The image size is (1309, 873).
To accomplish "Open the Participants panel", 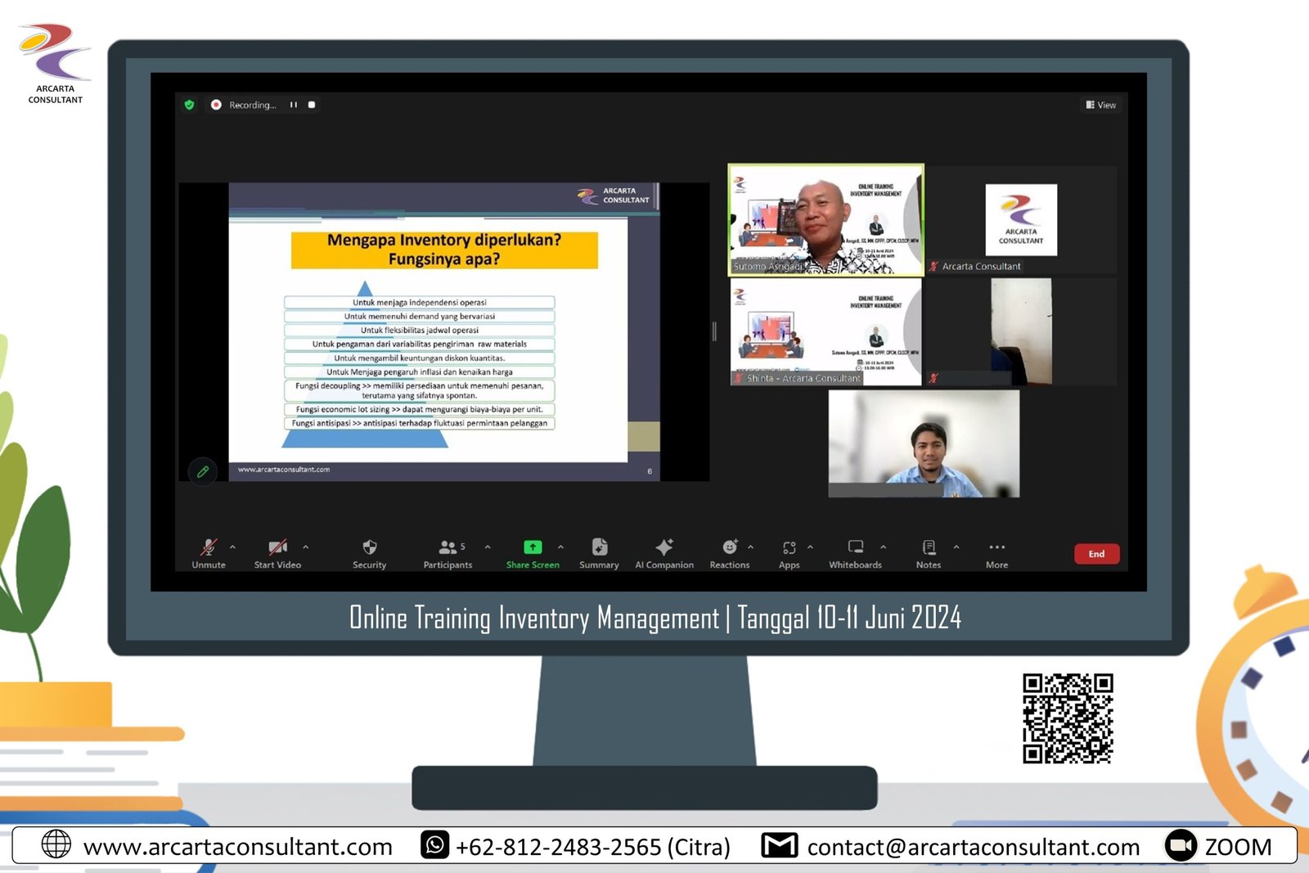I will click(448, 547).
